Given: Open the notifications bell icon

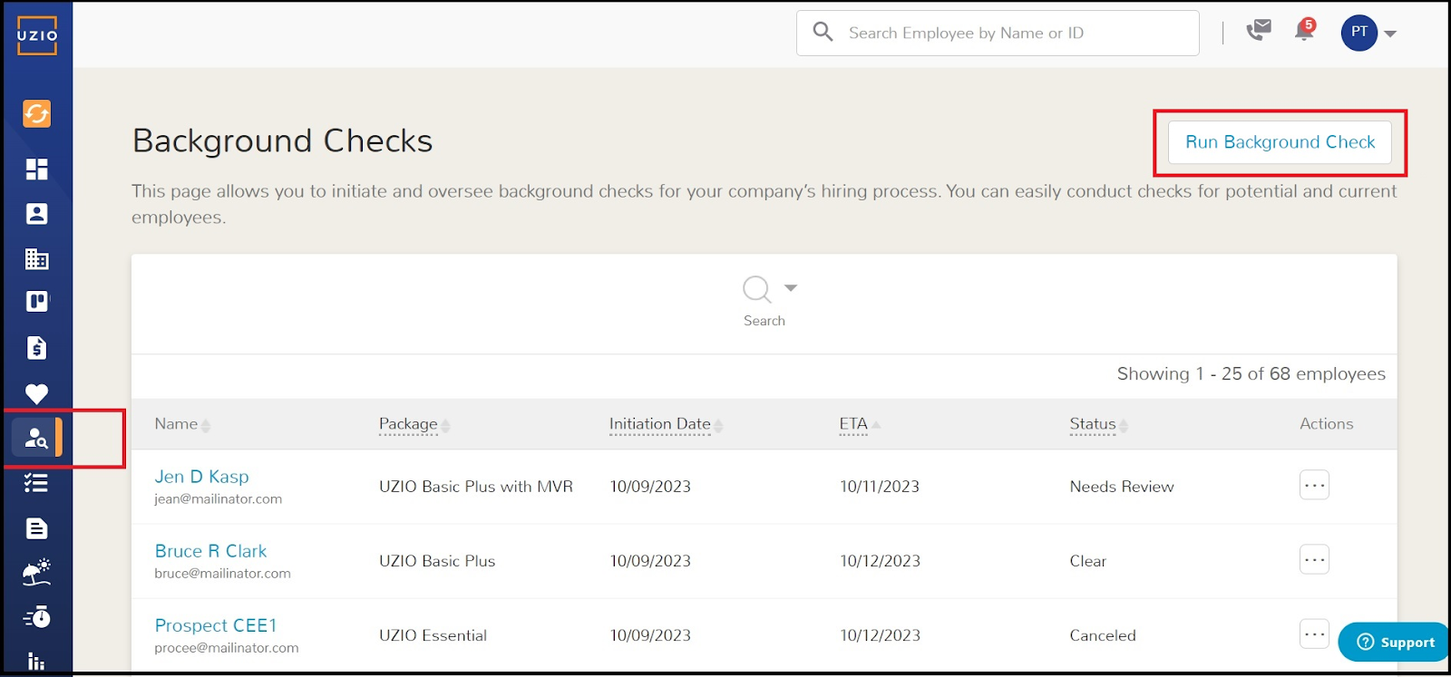Looking at the screenshot, I should (1304, 32).
